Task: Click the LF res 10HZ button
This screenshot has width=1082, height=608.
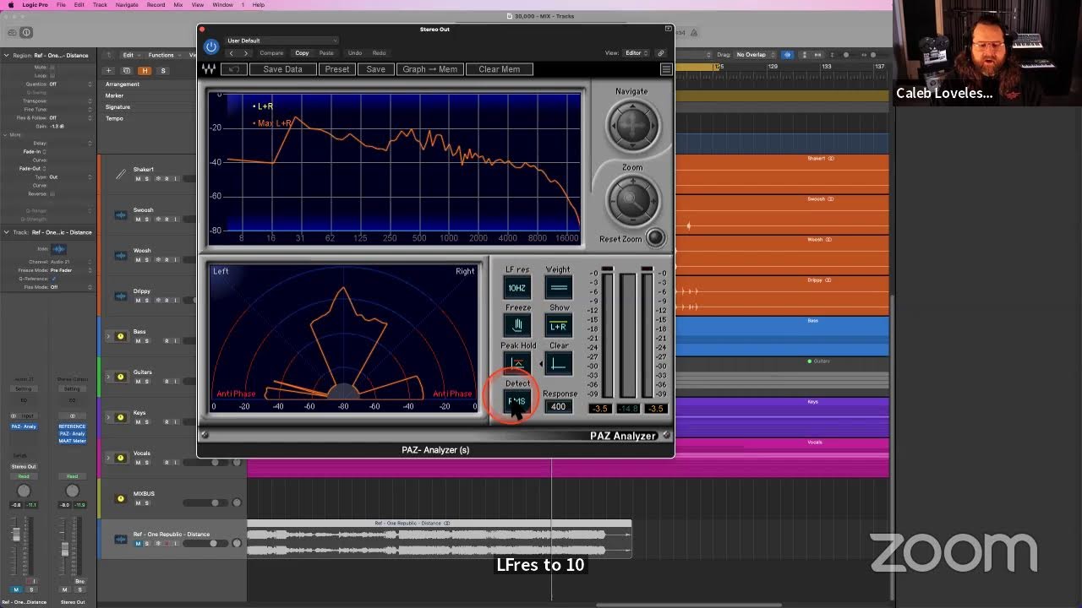Action: pyautogui.click(x=516, y=288)
